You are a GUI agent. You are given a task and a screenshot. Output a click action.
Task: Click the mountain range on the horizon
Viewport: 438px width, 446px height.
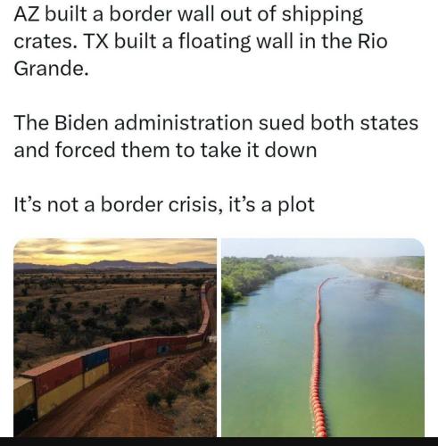coord(115,265)
